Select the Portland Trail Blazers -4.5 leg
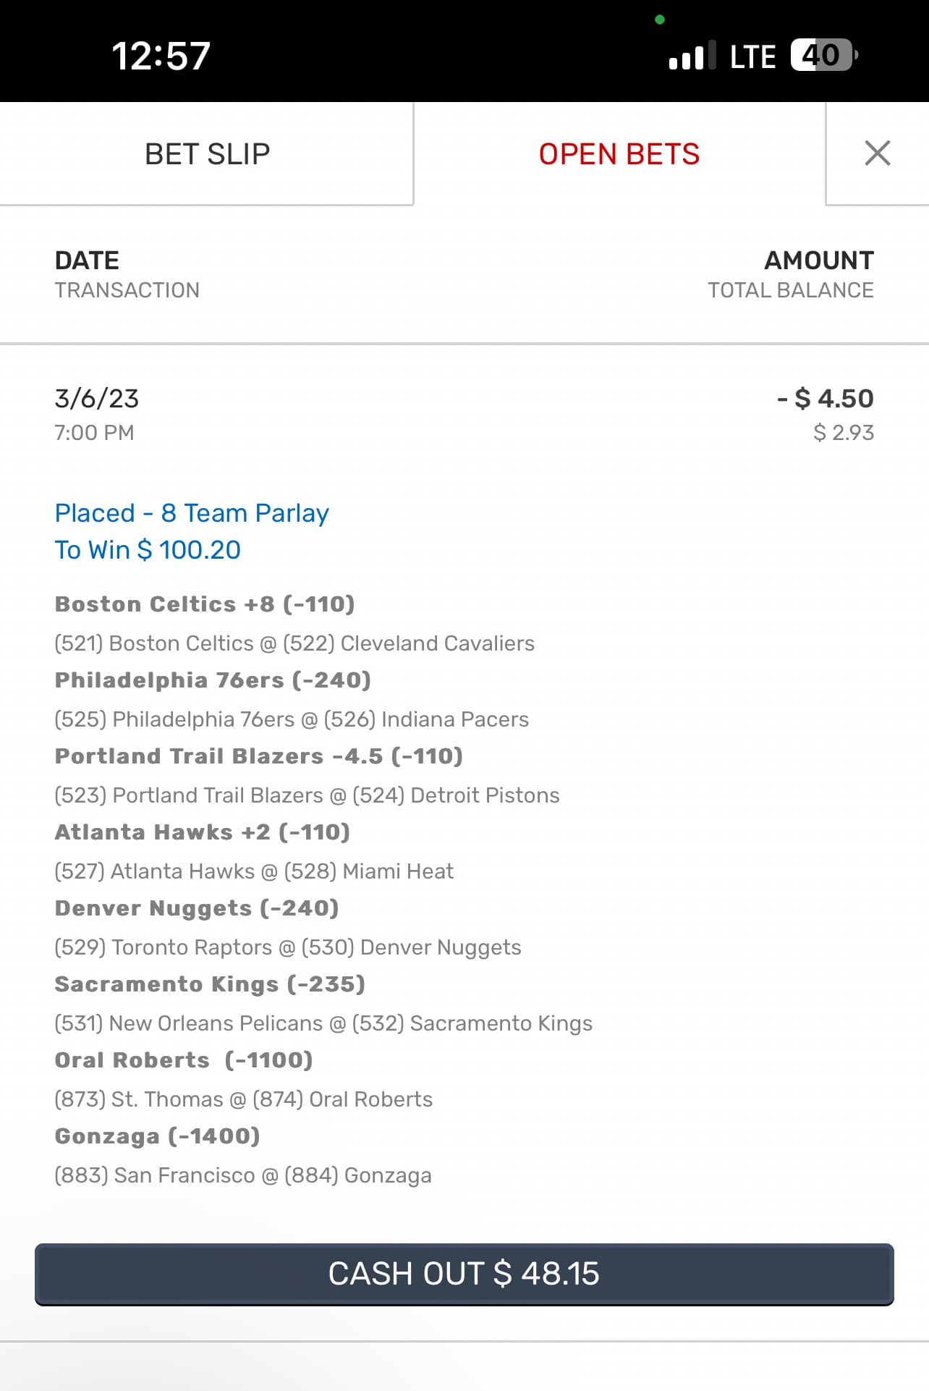 258,756
